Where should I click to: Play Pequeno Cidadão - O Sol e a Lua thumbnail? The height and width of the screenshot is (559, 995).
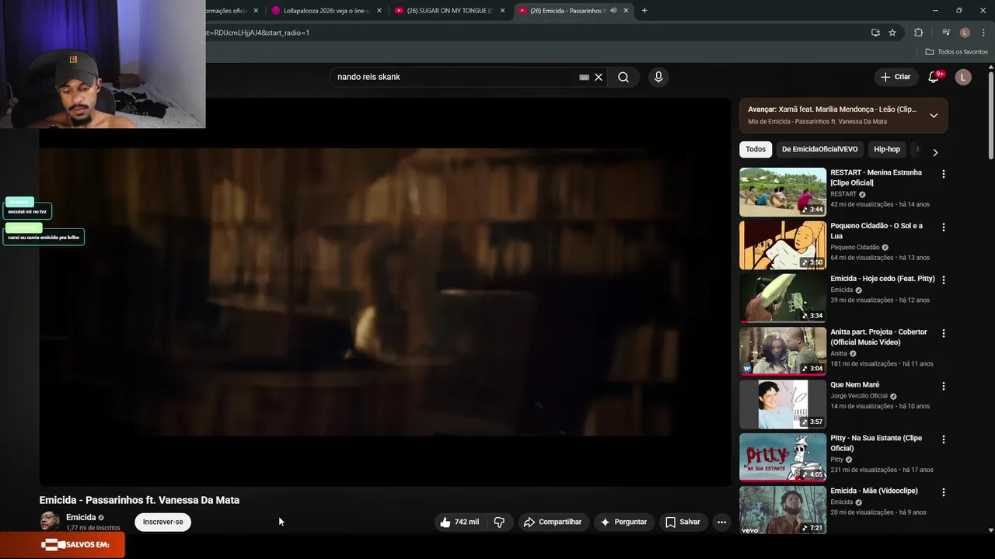click(x=783, y=245)
